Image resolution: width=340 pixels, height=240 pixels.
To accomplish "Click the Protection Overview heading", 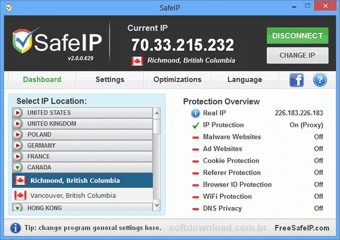I will (x=222, y=101).
